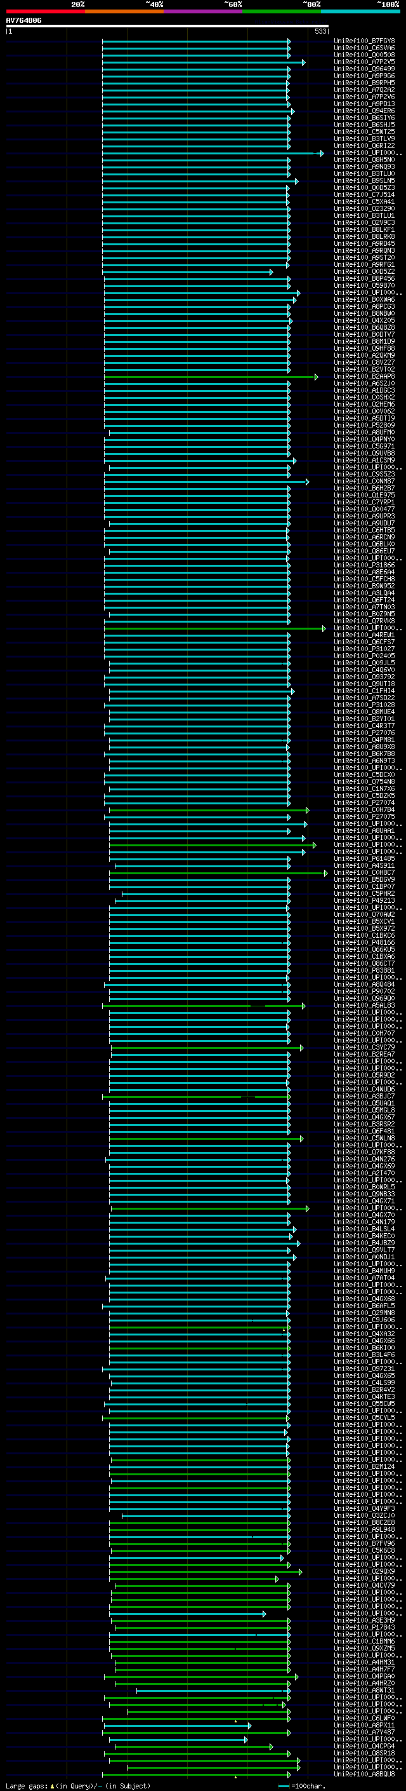Select label UniRef100_B2AAP8
The image size is (406, 1791).
click(363, 376)
